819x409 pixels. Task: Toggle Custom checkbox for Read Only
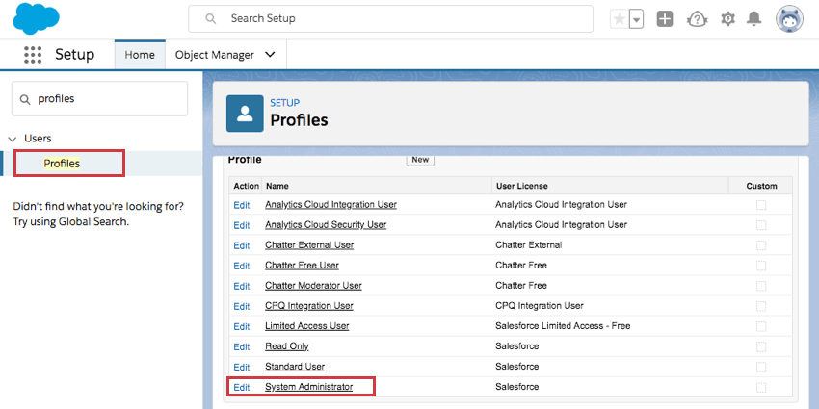pyautogui.click(x=761, y=346)
